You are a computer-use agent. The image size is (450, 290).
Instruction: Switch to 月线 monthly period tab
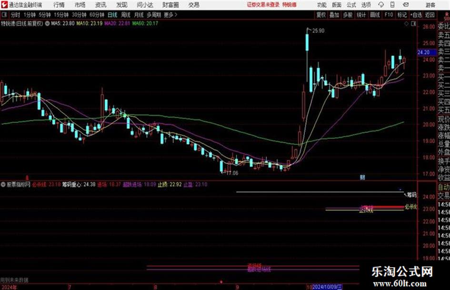click(139, 15)
